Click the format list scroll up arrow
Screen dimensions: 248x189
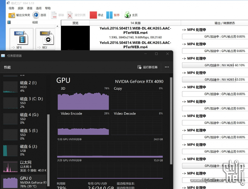[57, 26]
